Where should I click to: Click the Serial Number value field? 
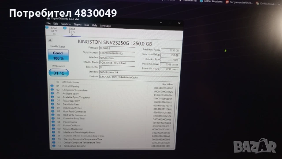(x=117, y=53)
